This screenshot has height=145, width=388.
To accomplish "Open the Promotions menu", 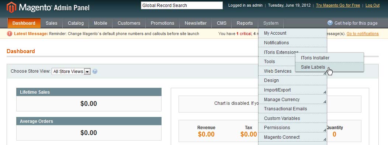I will pos(162,23).
